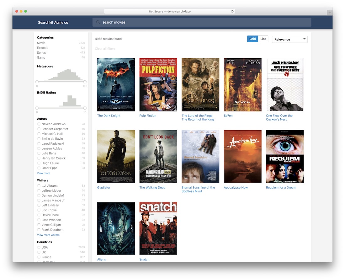This screenshot has width=345, height=280.
Task: Check the Joss Whedon checkbox
Action: [x=39, y=220]
